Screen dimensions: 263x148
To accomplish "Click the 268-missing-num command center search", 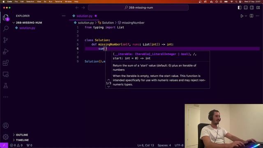I will tap(138, 7).
